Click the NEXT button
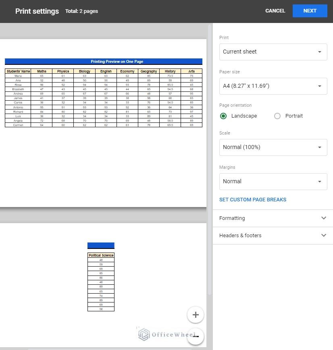 310,11
